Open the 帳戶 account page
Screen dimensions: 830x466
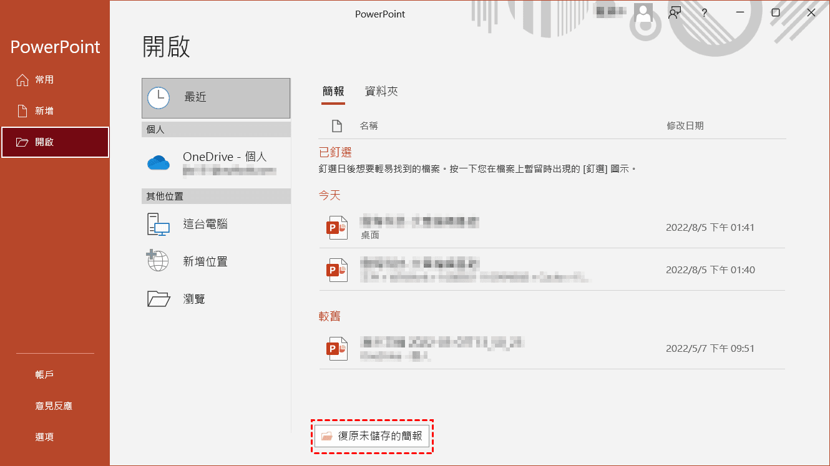coord(55,375)
